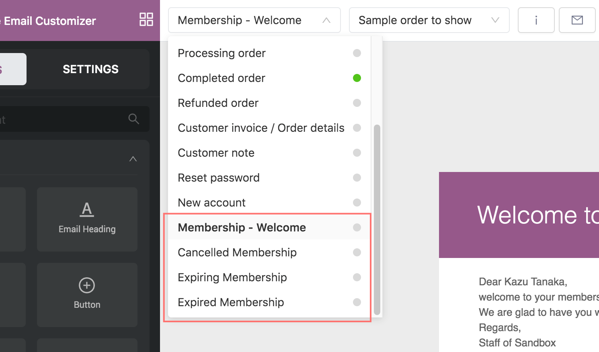Choose the Cancelled Membership template
599x352 pixels.
[x=269, y=252]
